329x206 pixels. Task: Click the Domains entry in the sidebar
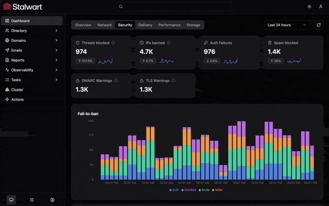18,40
